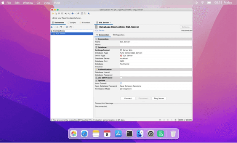Click the Database Server localhost field
Viewport: 237px width, 143px height.
pyautogui.click(x=156, y=58)
